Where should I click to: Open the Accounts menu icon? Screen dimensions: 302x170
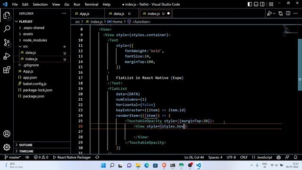click(x=7, y=134)
